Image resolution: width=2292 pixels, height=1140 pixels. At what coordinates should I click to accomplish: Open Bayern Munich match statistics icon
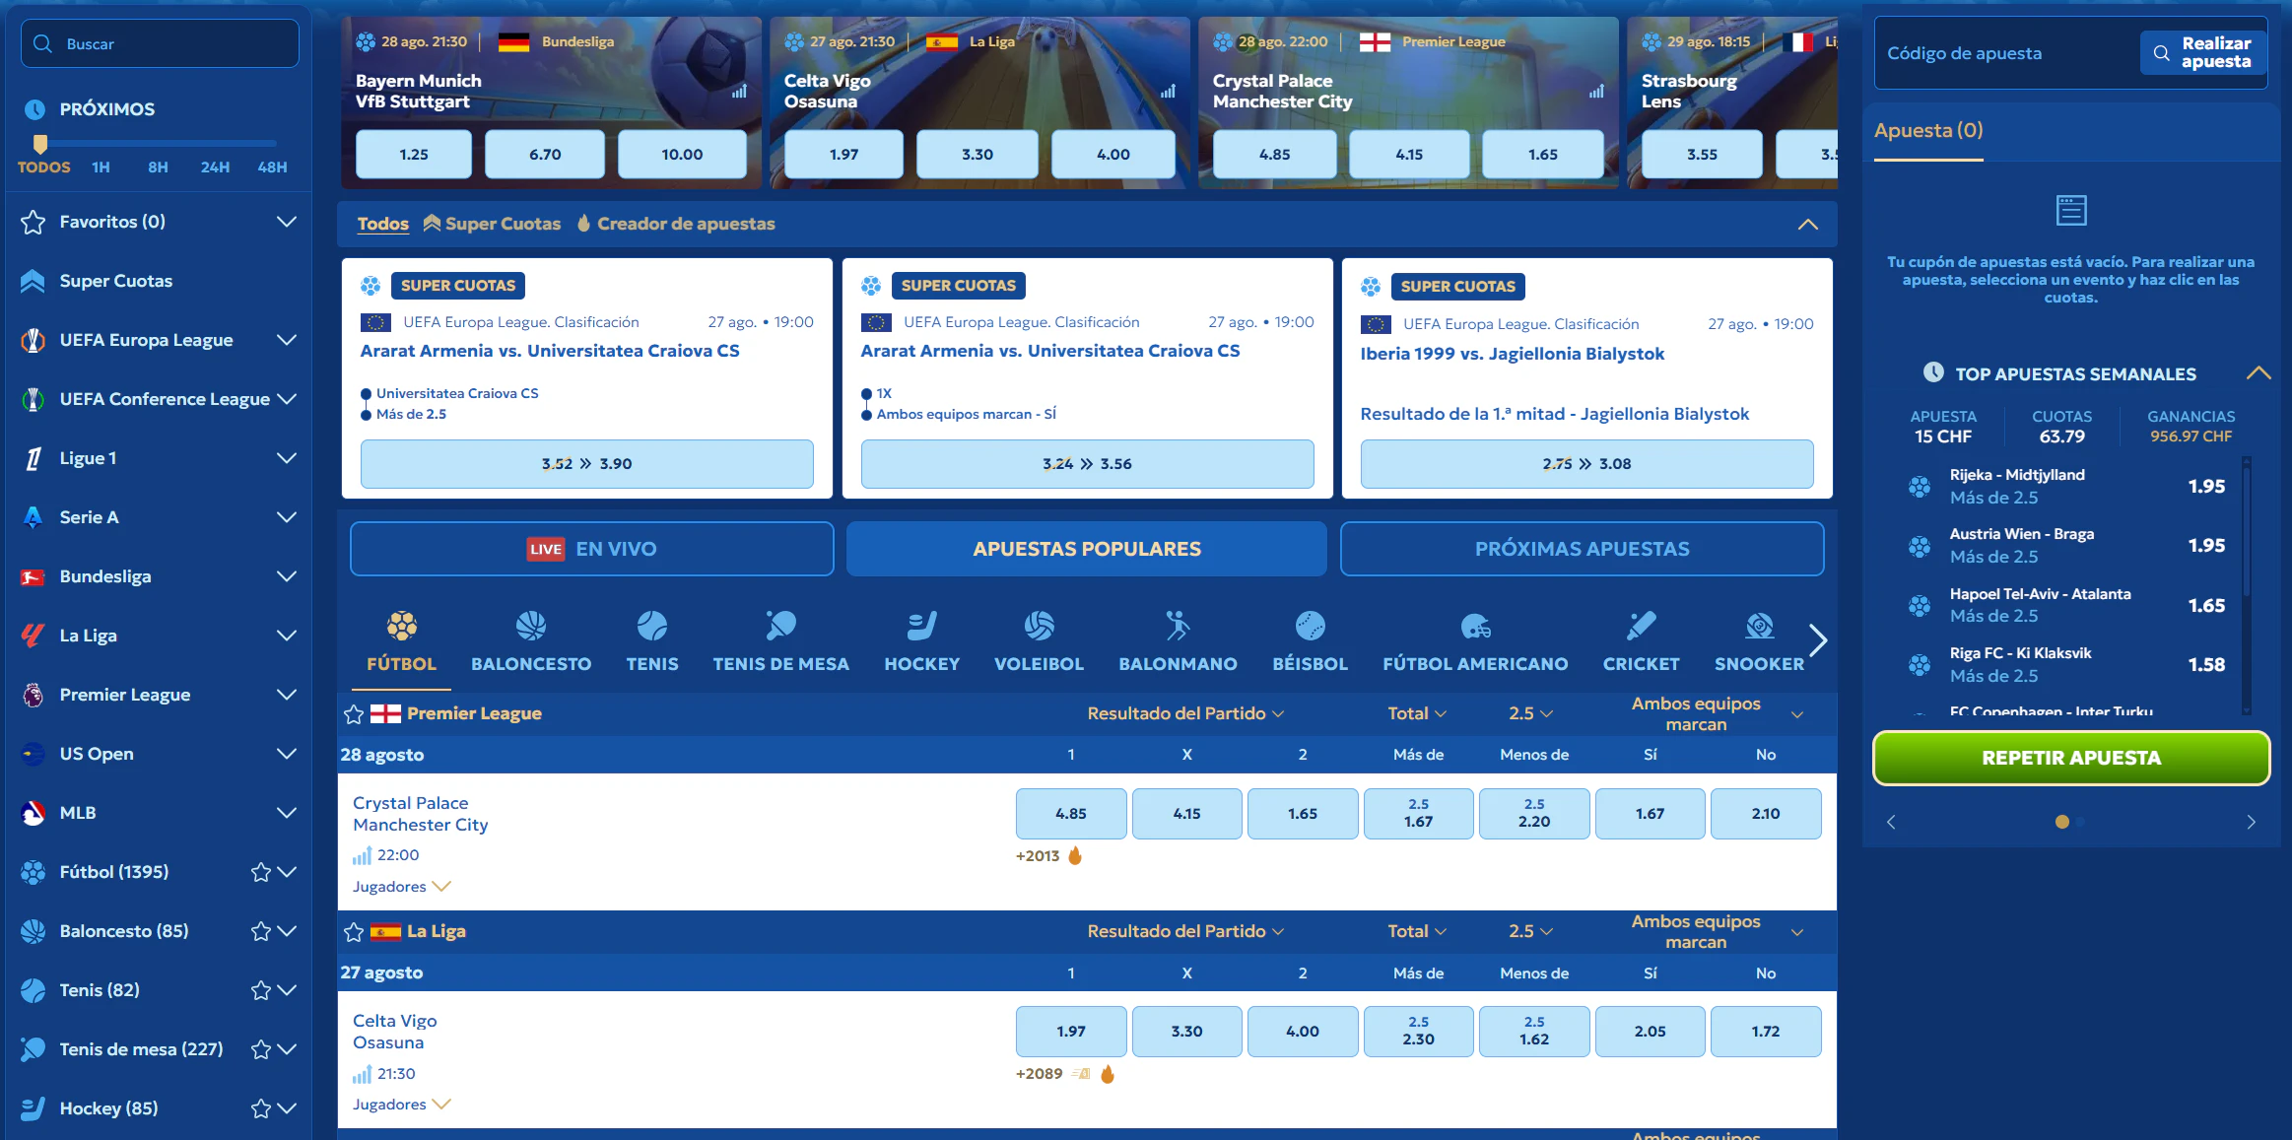[739, 92]
